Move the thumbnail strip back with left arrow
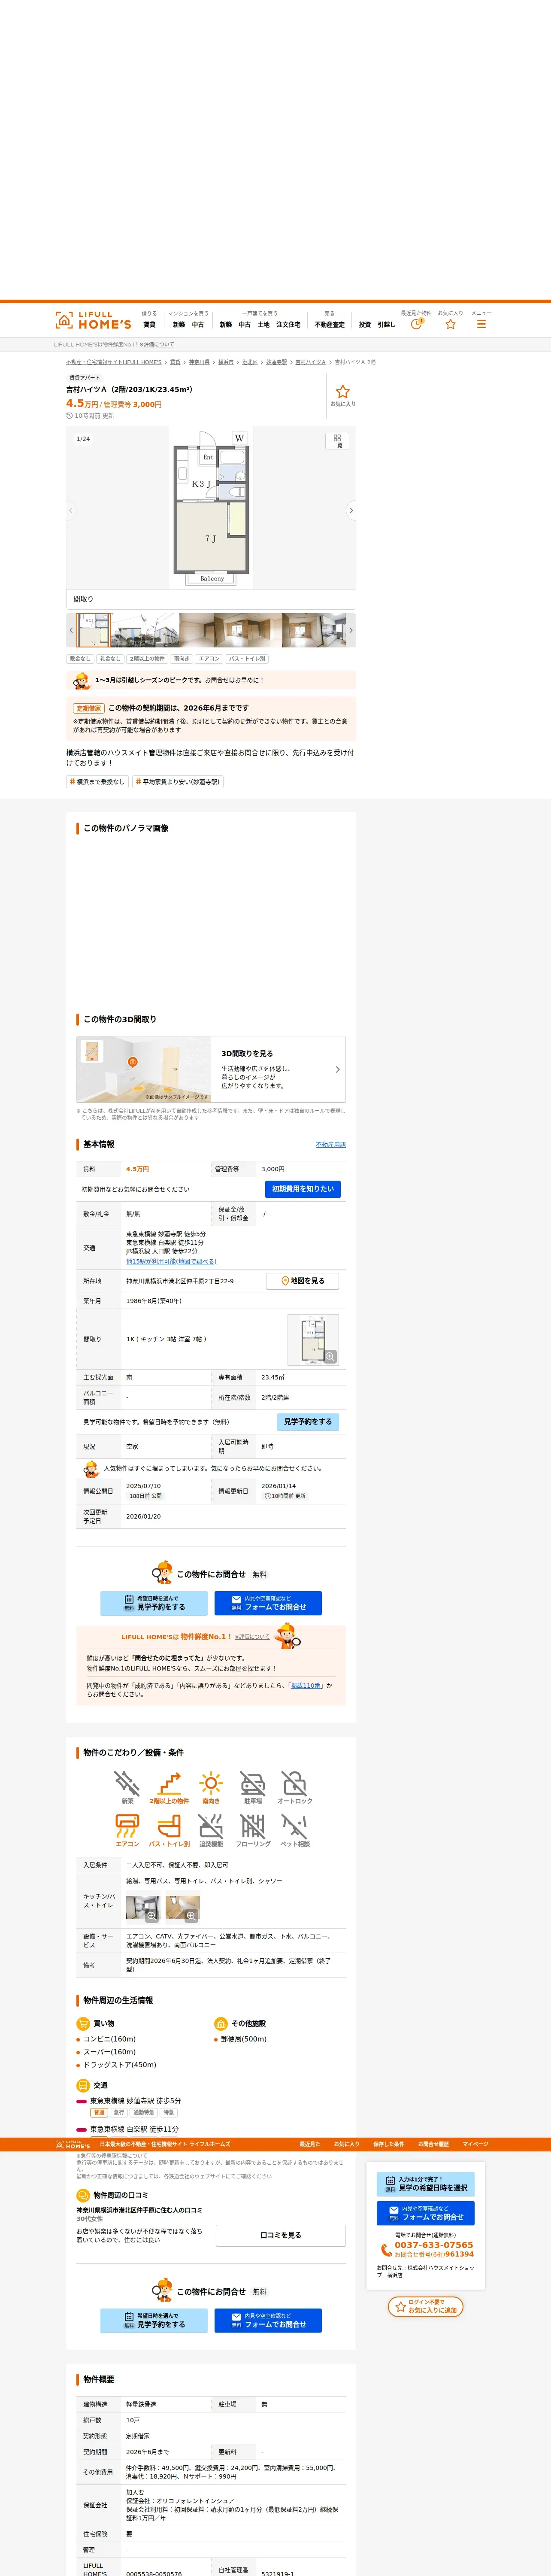551x2576 pixels. click(71, 630)
